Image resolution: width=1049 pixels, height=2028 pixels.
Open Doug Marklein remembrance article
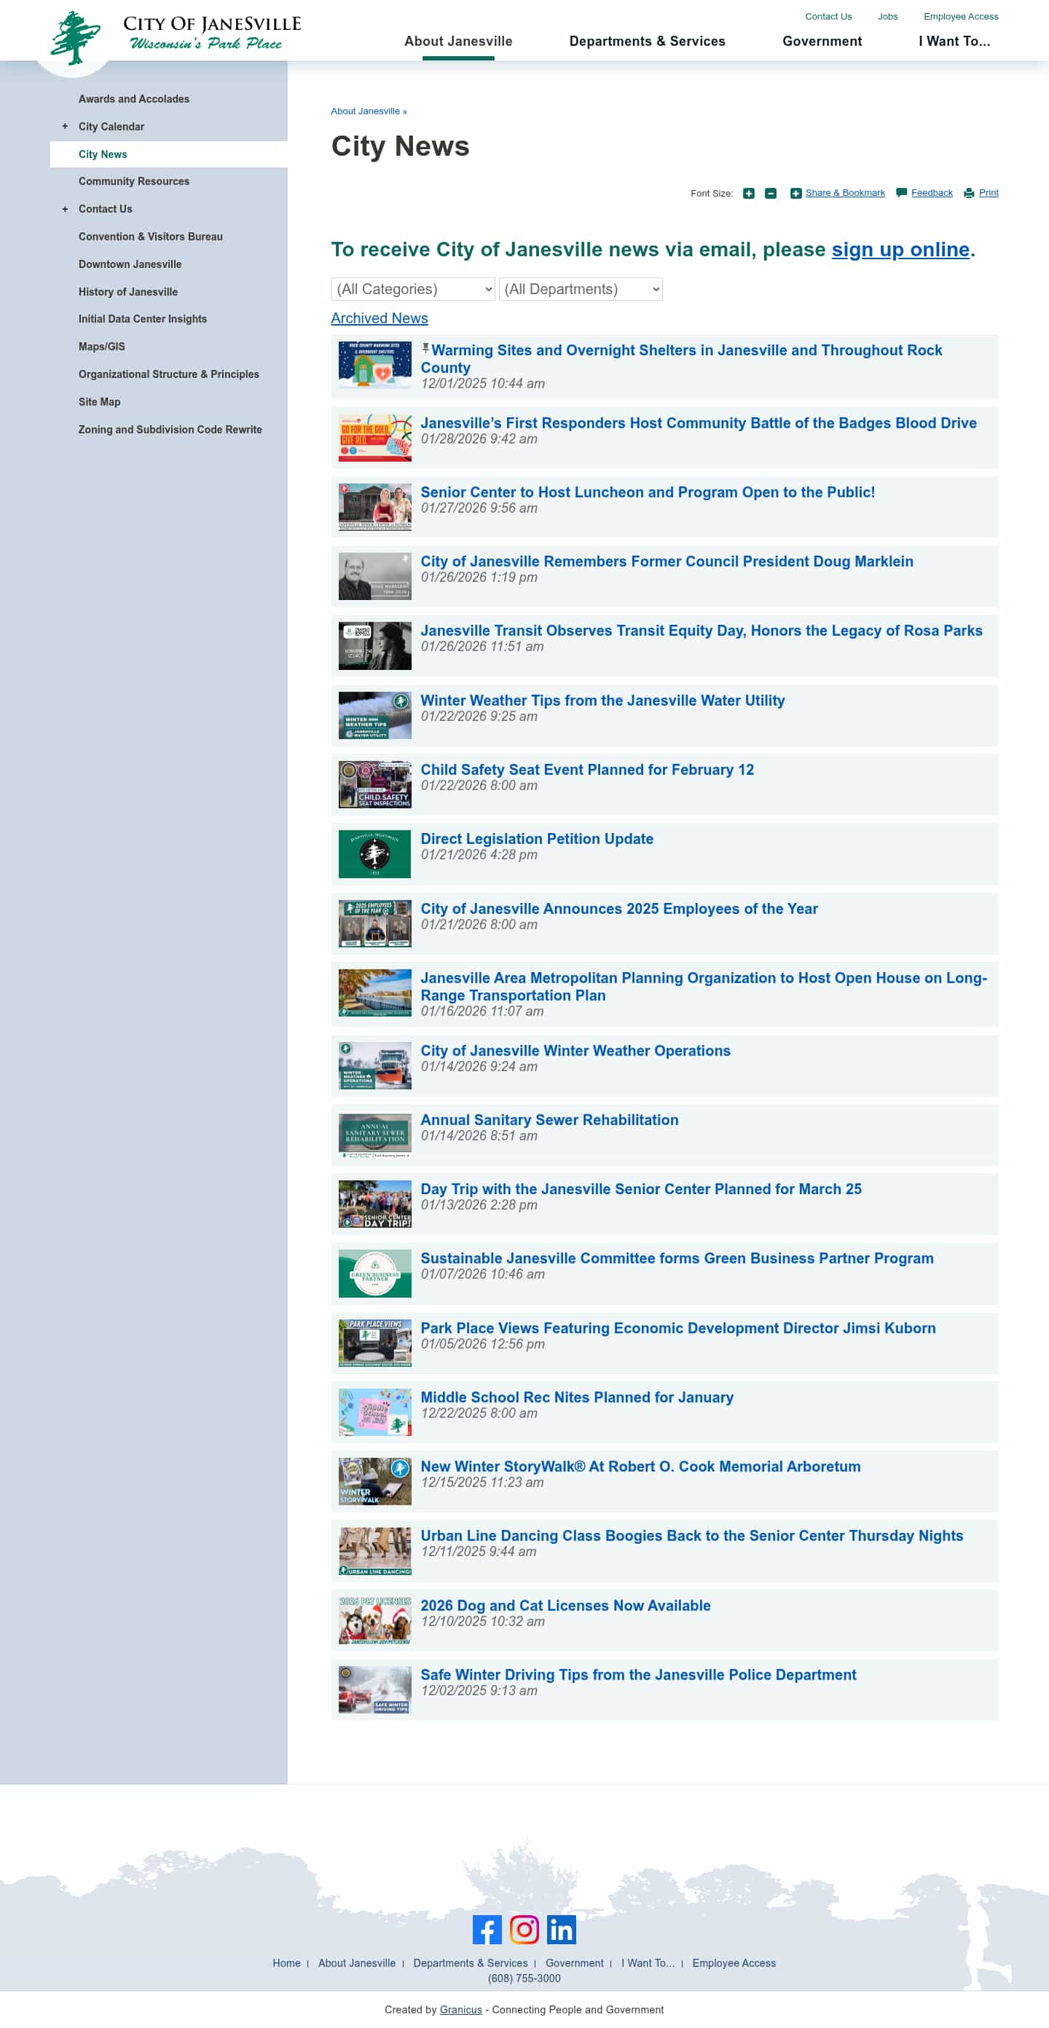coord(667,561)
